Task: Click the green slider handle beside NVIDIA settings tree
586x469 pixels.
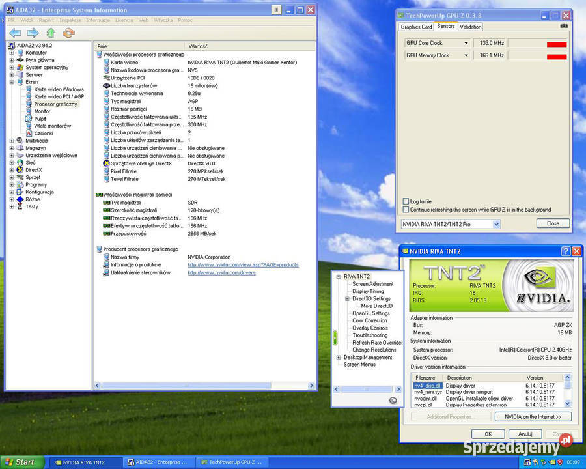Action: tap(335, 337)
